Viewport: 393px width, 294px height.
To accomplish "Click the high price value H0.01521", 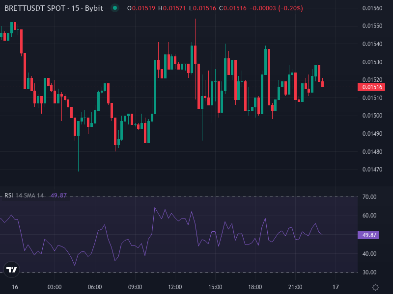I will pos(173,8).
